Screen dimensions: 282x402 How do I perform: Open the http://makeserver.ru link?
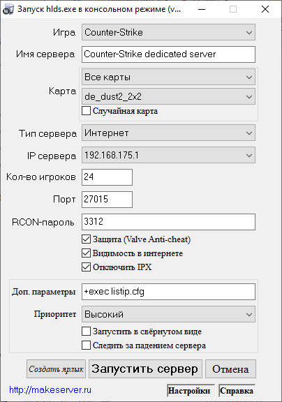[50, 390]
